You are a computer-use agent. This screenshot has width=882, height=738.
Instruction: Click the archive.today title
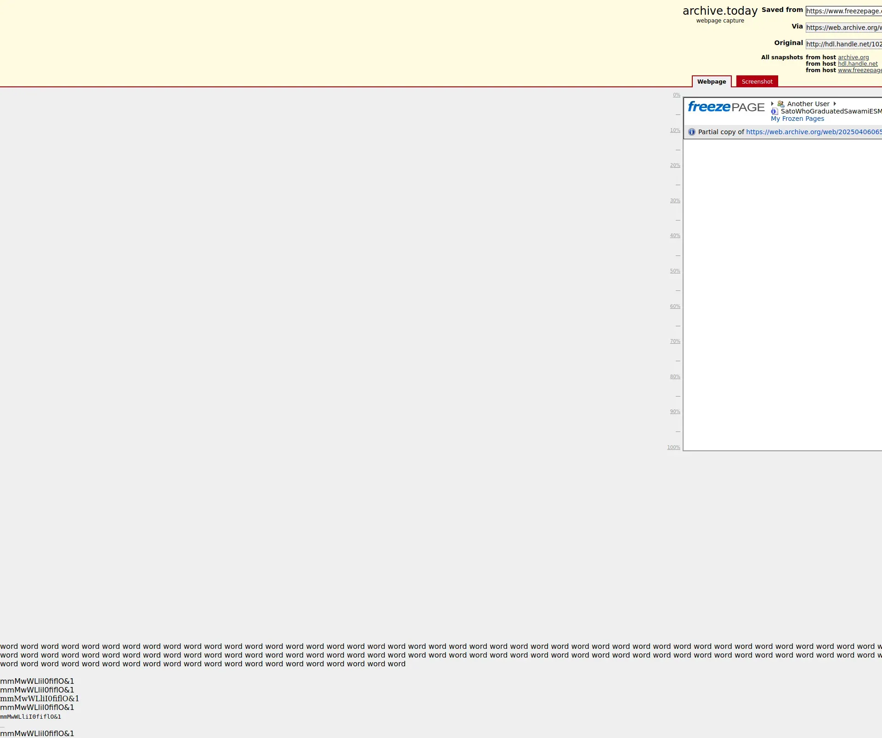(x=719, y=11)
